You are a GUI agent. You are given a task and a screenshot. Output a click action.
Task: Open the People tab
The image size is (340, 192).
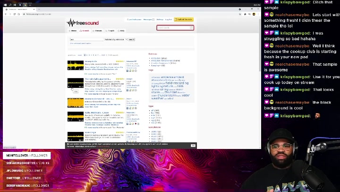click(x=110, y=31)
